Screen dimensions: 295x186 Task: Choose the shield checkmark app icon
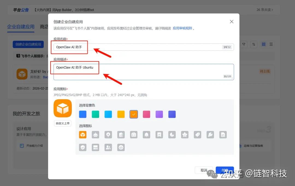tap(83, 148)
